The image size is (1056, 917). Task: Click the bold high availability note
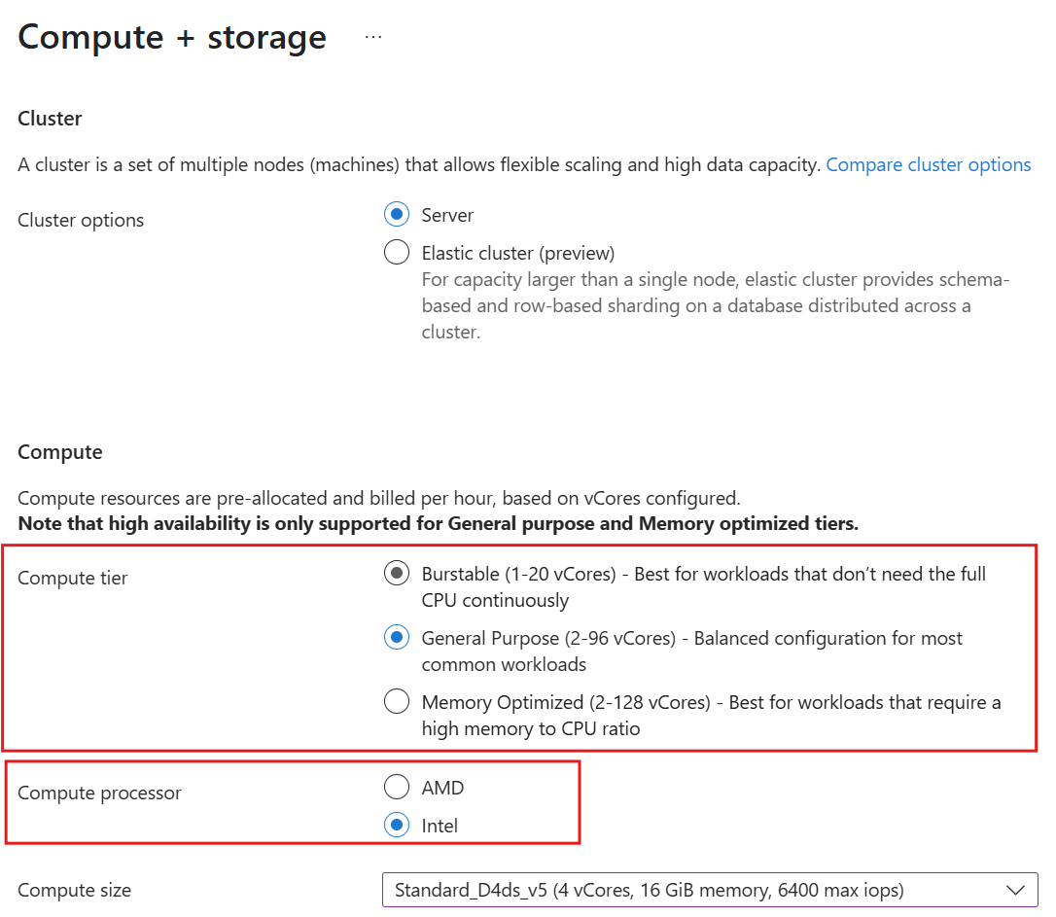pyautogui.click(x=439, y=524)
